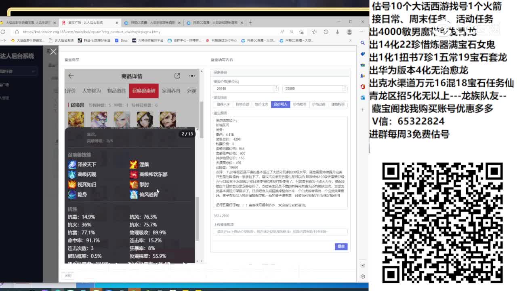Click the 关闭 button at dialog bottom

click(x=68, y=276)
